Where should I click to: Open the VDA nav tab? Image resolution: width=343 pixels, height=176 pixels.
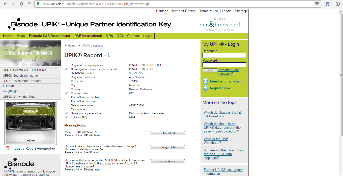[x=109, y=36]
